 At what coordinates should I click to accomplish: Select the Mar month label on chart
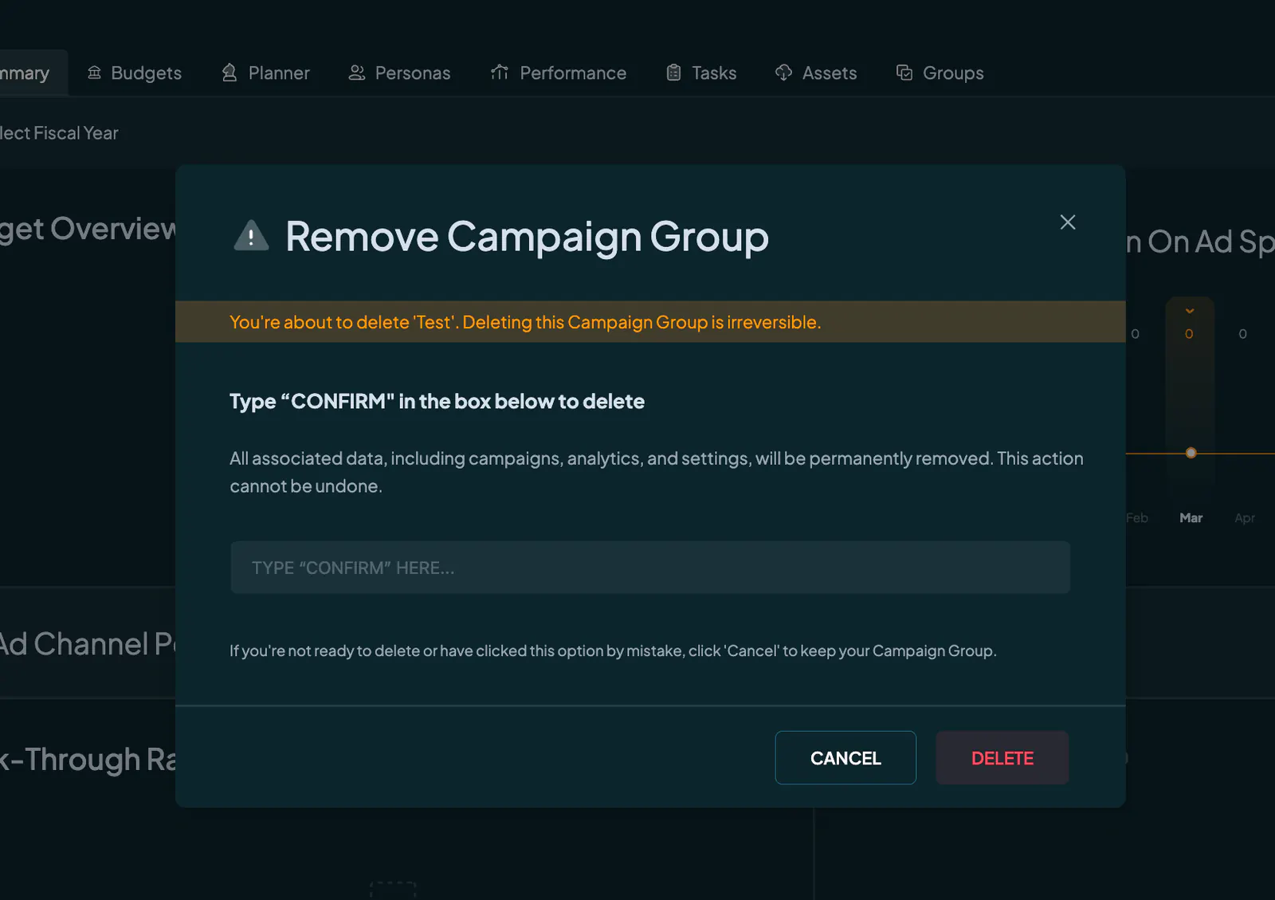click(1191, 518)
